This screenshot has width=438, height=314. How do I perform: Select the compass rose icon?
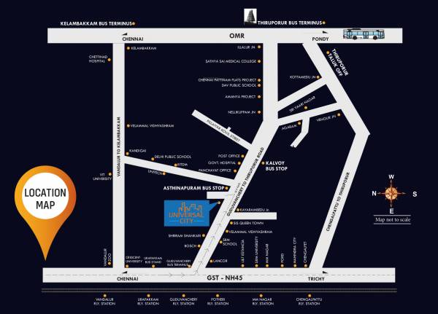pyautogui.click(x=393, y=194)
